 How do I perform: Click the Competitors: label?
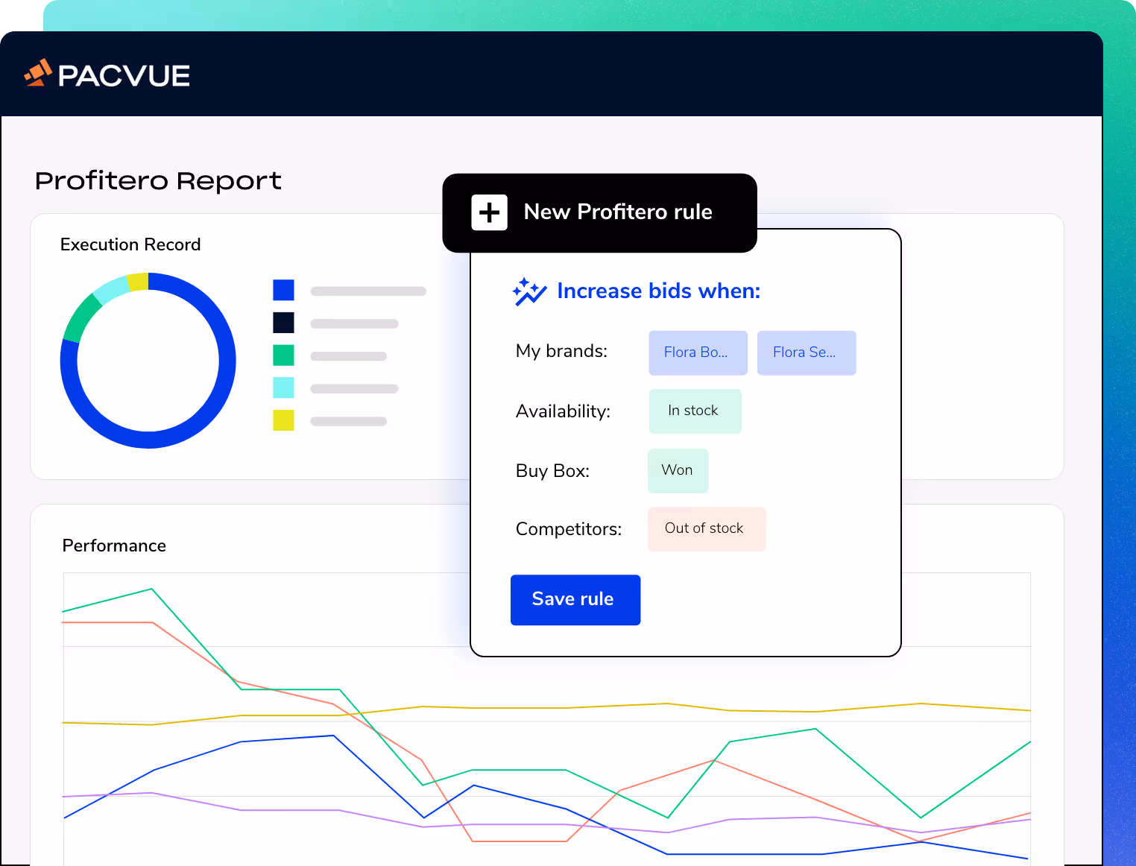tap(569, 529)
